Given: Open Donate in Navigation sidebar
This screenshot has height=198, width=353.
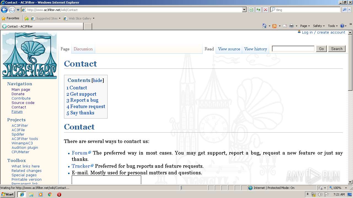Looking at the screenshot, I should pyautogui.click(x=18, y=94).
